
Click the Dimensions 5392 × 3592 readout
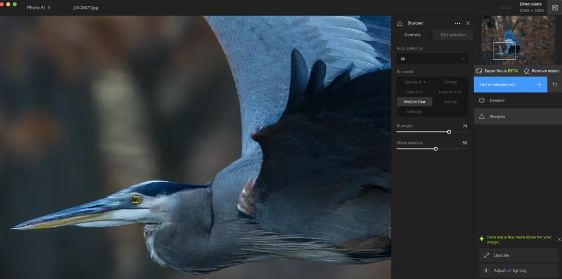click(x=531, y=8)
